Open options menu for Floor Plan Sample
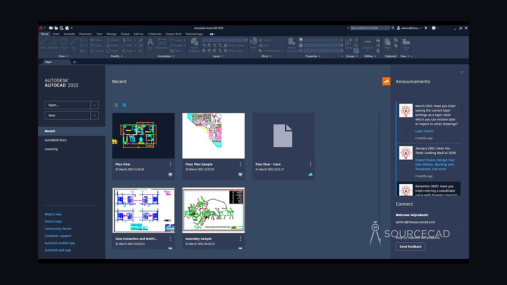Viewport: 507px width, 285px height. (240, 164)
